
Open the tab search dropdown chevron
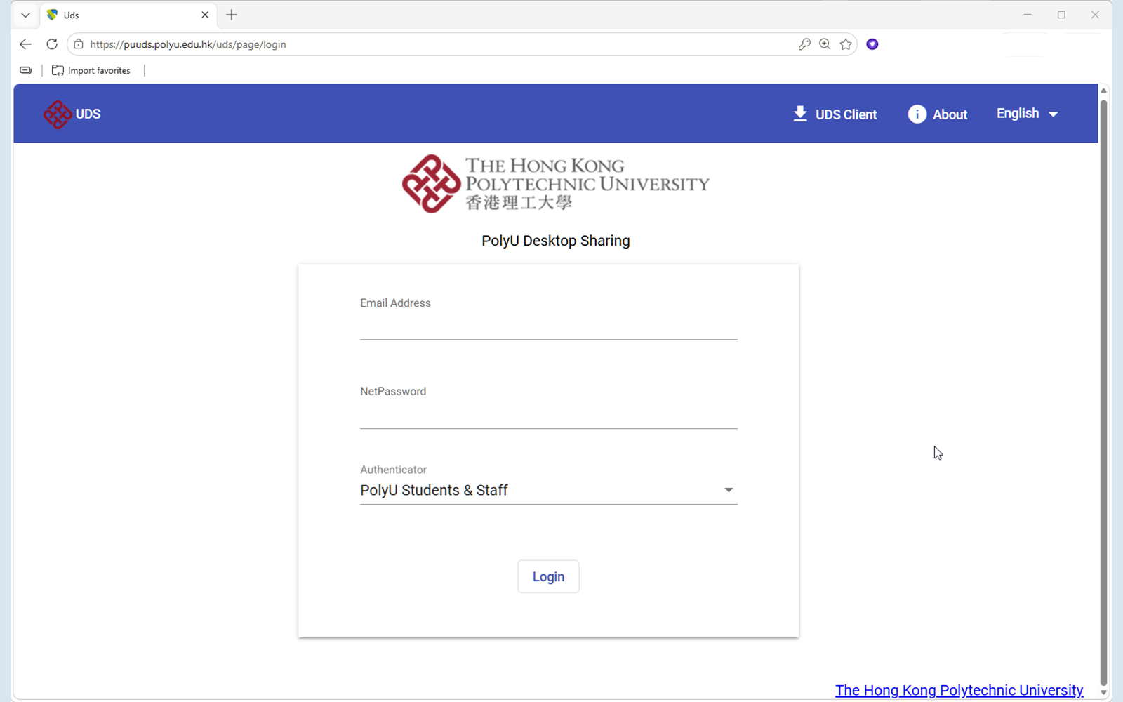25,15
